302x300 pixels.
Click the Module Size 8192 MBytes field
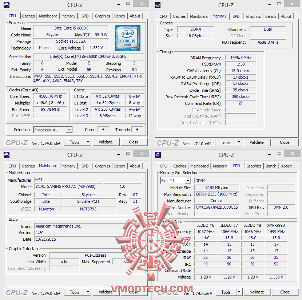pos(217,187)
